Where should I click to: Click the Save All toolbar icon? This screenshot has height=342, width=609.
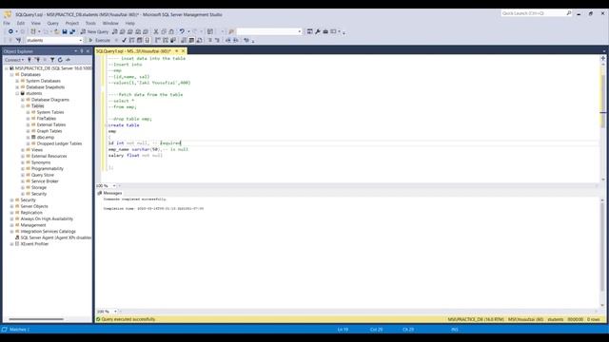pyautogui.click(x=72, y=31)
